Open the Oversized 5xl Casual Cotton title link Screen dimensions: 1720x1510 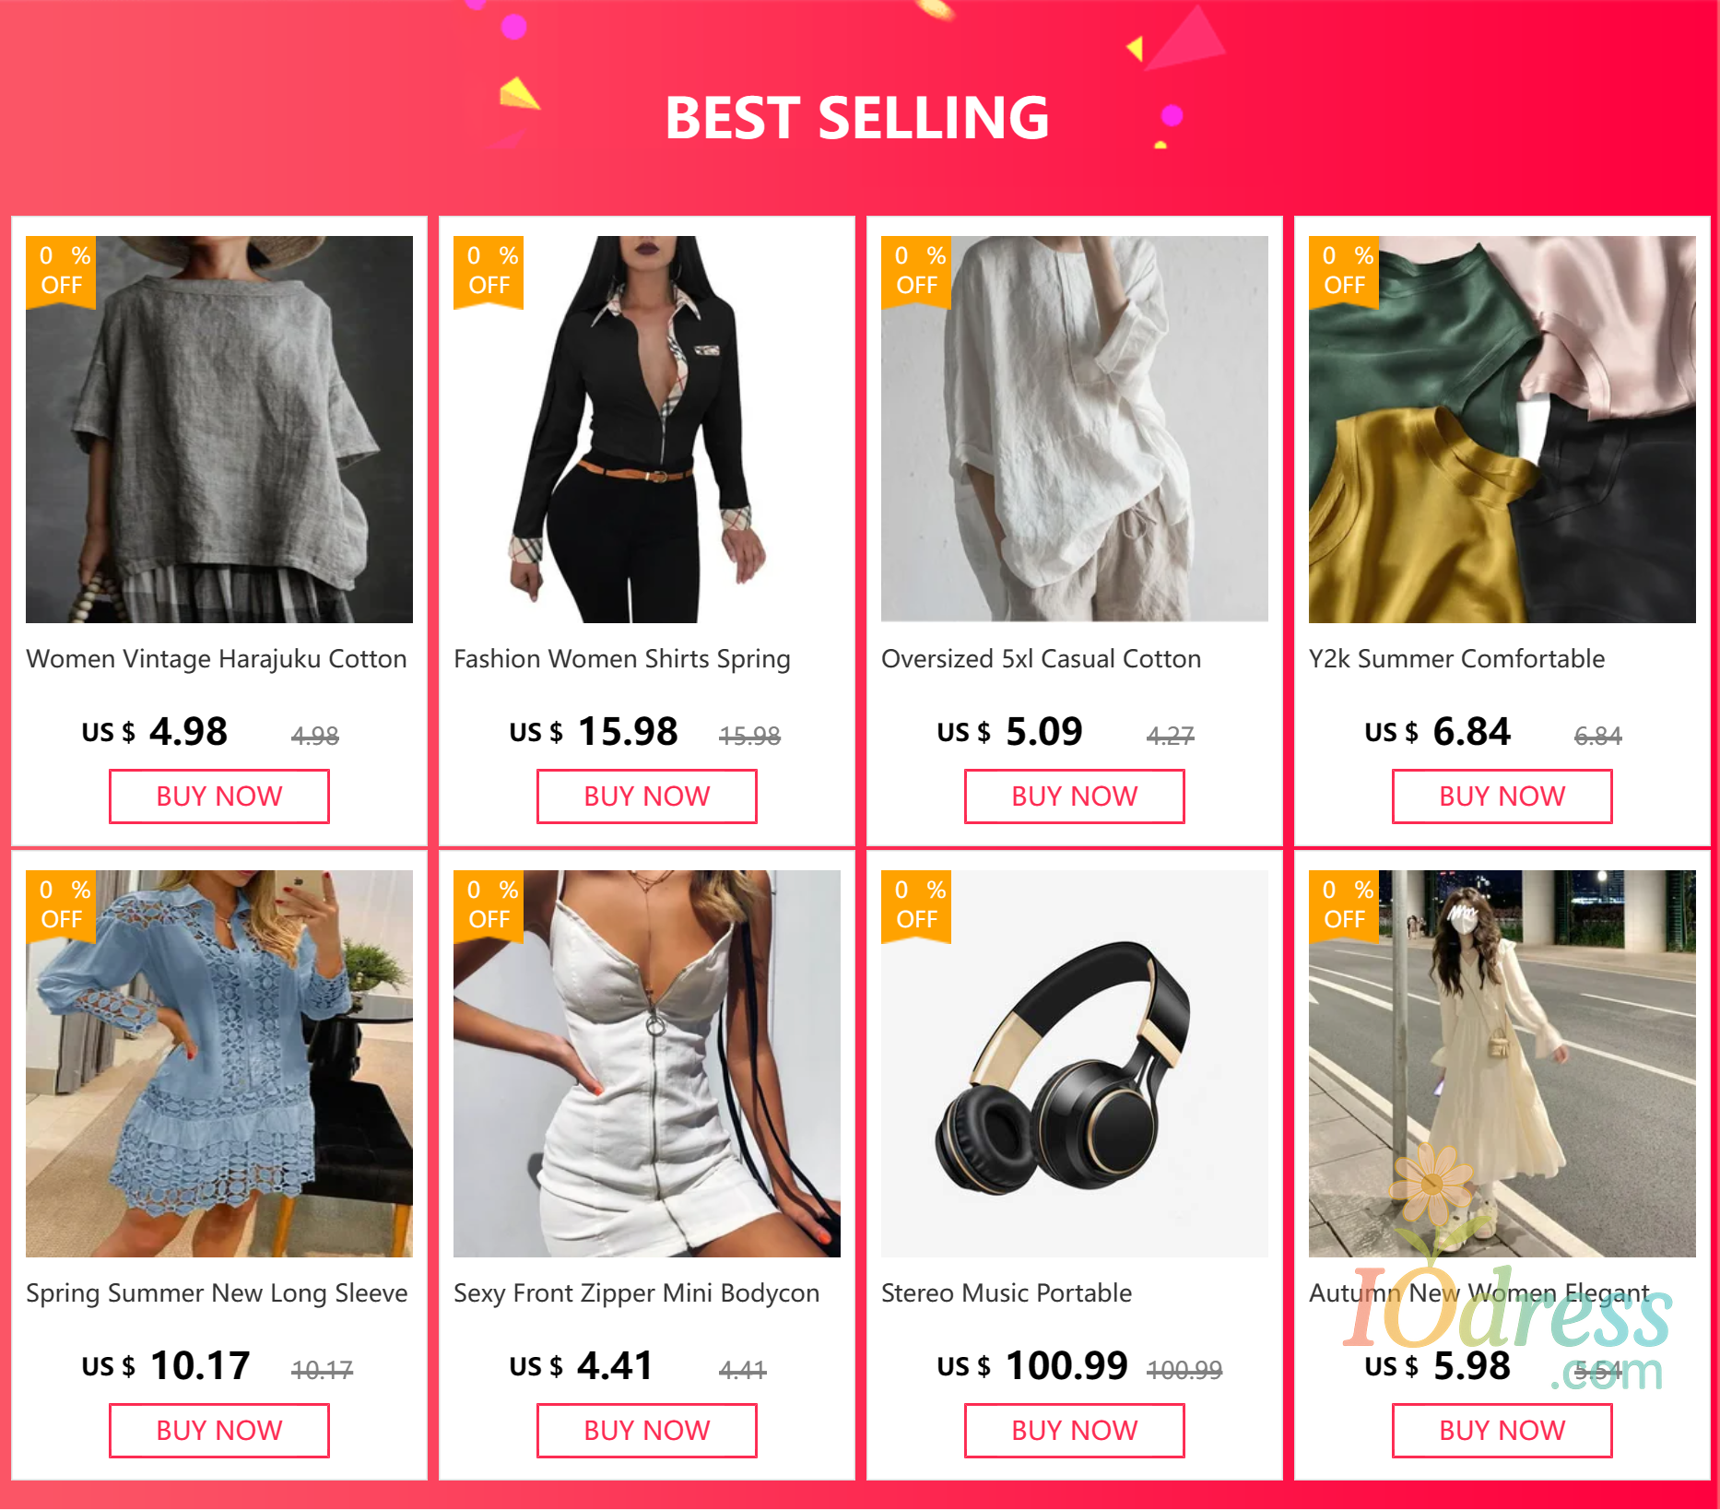click(x=1041, y=659)
